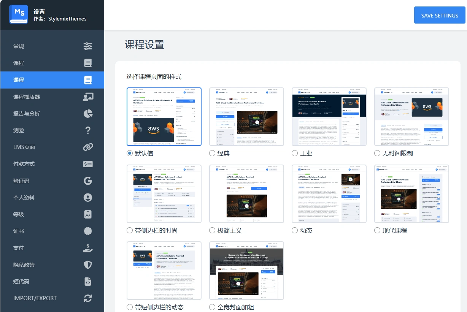The width and height of the screenshot is (467, 312).
Task: Open 常规 settings via sliders icon
Action: 88,46
